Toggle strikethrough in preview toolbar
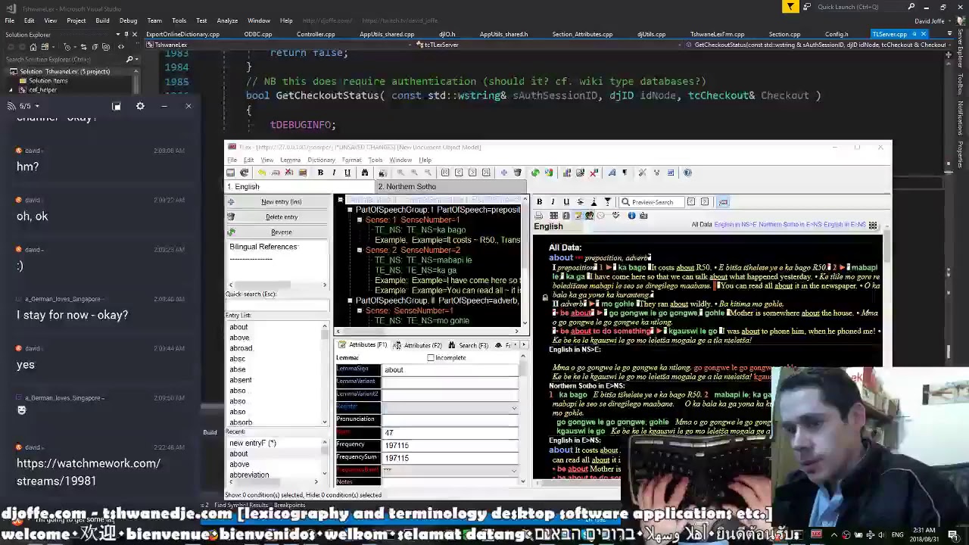Viewport: 969px width, 545px height. [580, 202]
